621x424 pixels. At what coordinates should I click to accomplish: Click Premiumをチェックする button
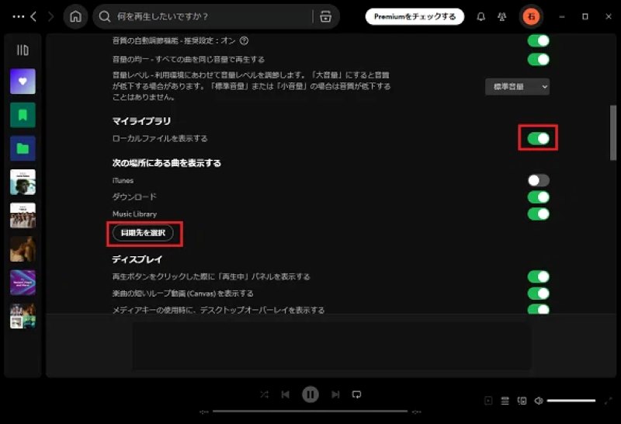click(x=415, y=16)
